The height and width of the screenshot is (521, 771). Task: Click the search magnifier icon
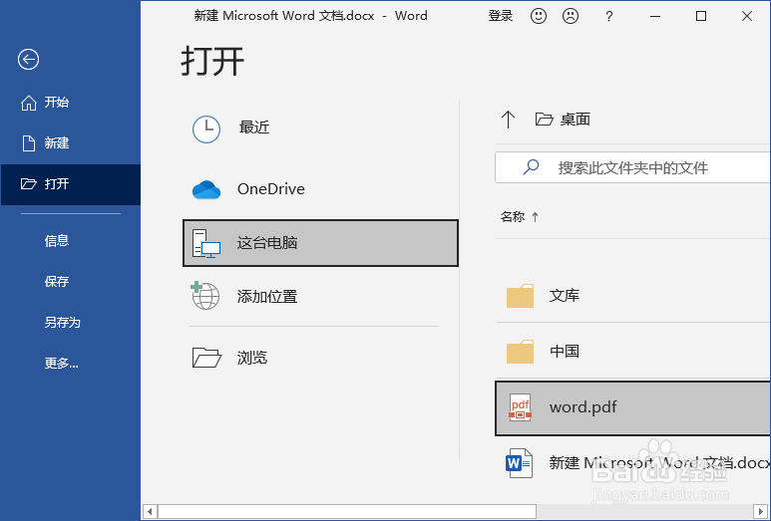532,167
